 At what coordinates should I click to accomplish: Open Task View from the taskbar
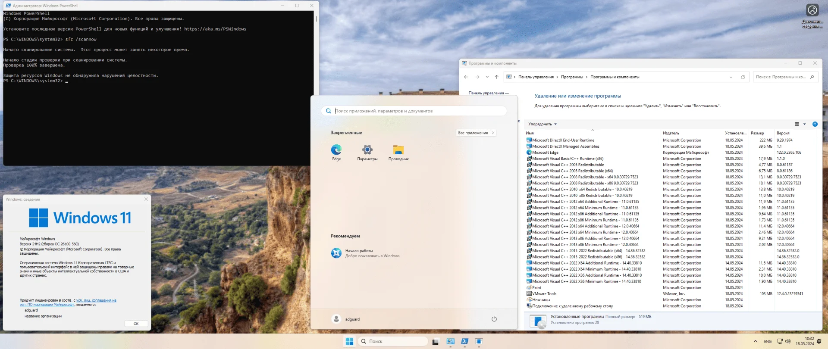coord(436,341)
